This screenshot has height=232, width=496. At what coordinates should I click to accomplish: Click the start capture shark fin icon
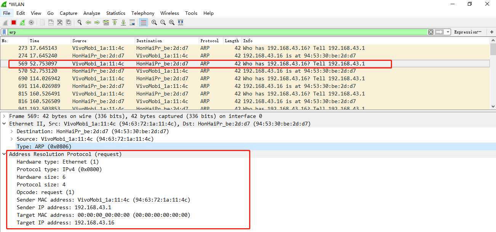tap(5, 22)
